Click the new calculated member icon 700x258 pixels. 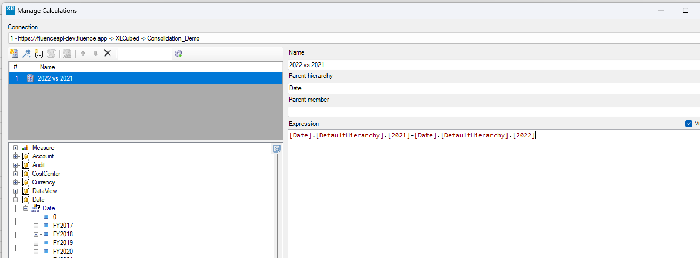click(14, 54)
